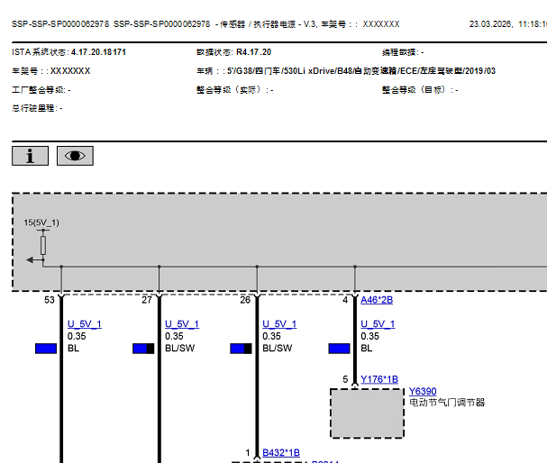Screen dimensions: 547x463
Task: Click the BL color code on pin 4 wire
Action: pyautogui.click(x=367, y=348)
